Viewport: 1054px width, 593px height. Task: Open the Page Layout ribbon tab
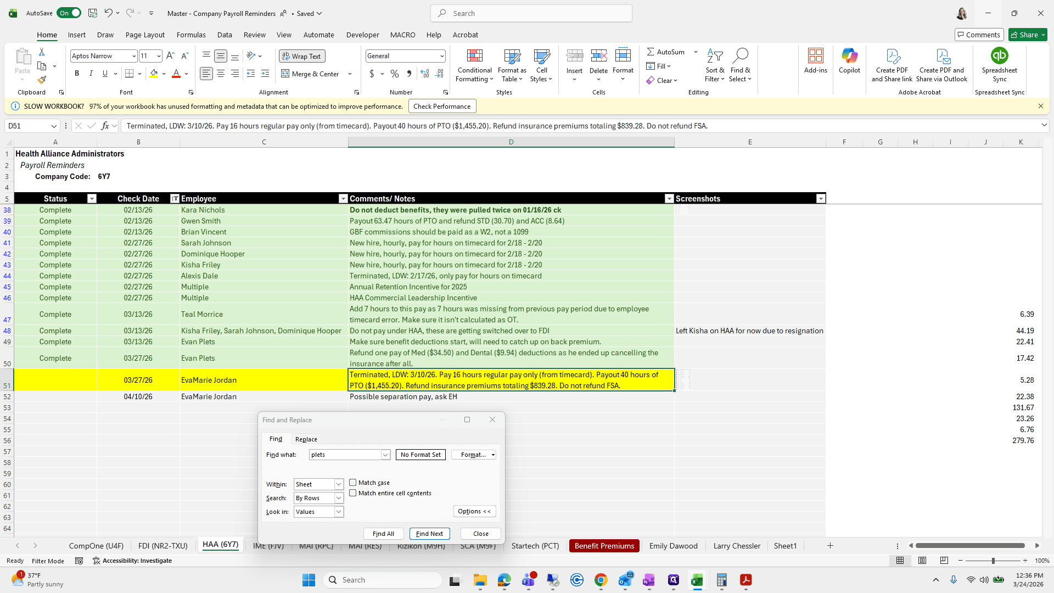coord(145,35)
